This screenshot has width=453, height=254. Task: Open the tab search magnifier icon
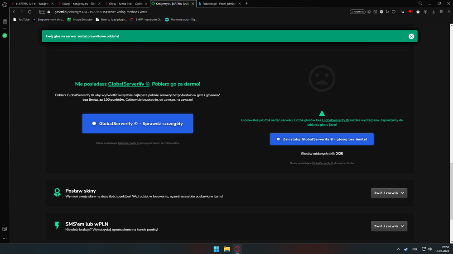click(420, 4)
